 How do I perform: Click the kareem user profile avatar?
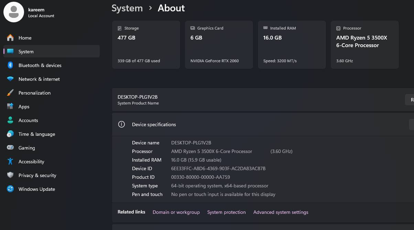(x=14, y=12)
